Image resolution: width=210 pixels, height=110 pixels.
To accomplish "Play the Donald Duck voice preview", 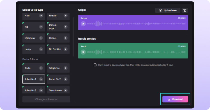I will (x=66, y=27).
